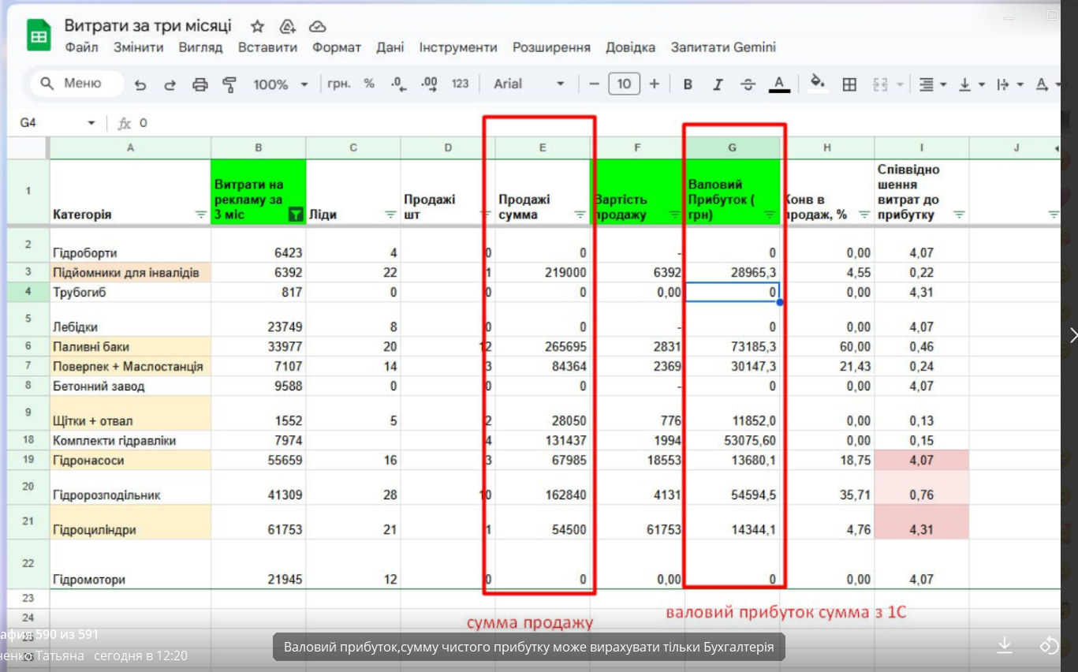Star the document Витрати за три місяці
This screenshot has height=672, width=1078.
click(257, 26)
